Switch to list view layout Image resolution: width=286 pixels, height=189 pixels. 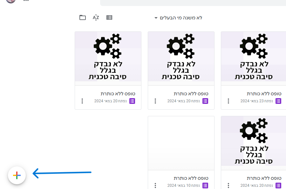click(109, 17)
